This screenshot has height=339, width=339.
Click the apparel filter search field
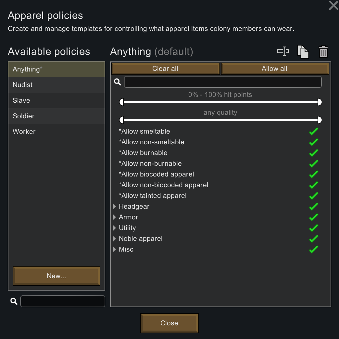tap(223, 82)
